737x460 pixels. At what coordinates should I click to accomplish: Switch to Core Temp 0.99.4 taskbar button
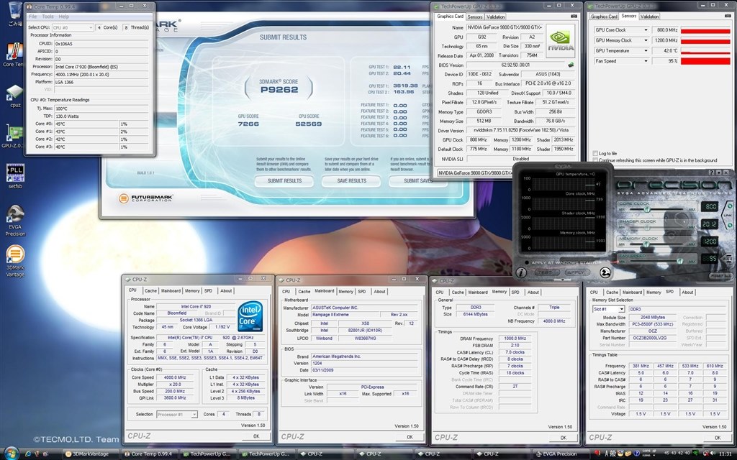(150, 454)
